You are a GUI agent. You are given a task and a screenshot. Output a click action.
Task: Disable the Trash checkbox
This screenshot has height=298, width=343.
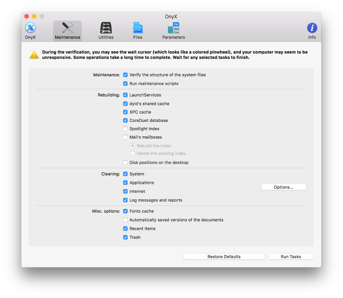pyautogui.click(x=125, y=238)
